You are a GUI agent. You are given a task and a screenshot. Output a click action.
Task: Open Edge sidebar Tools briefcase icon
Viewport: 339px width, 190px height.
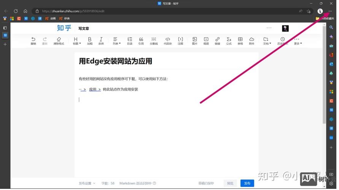click(x=331, y=46)
